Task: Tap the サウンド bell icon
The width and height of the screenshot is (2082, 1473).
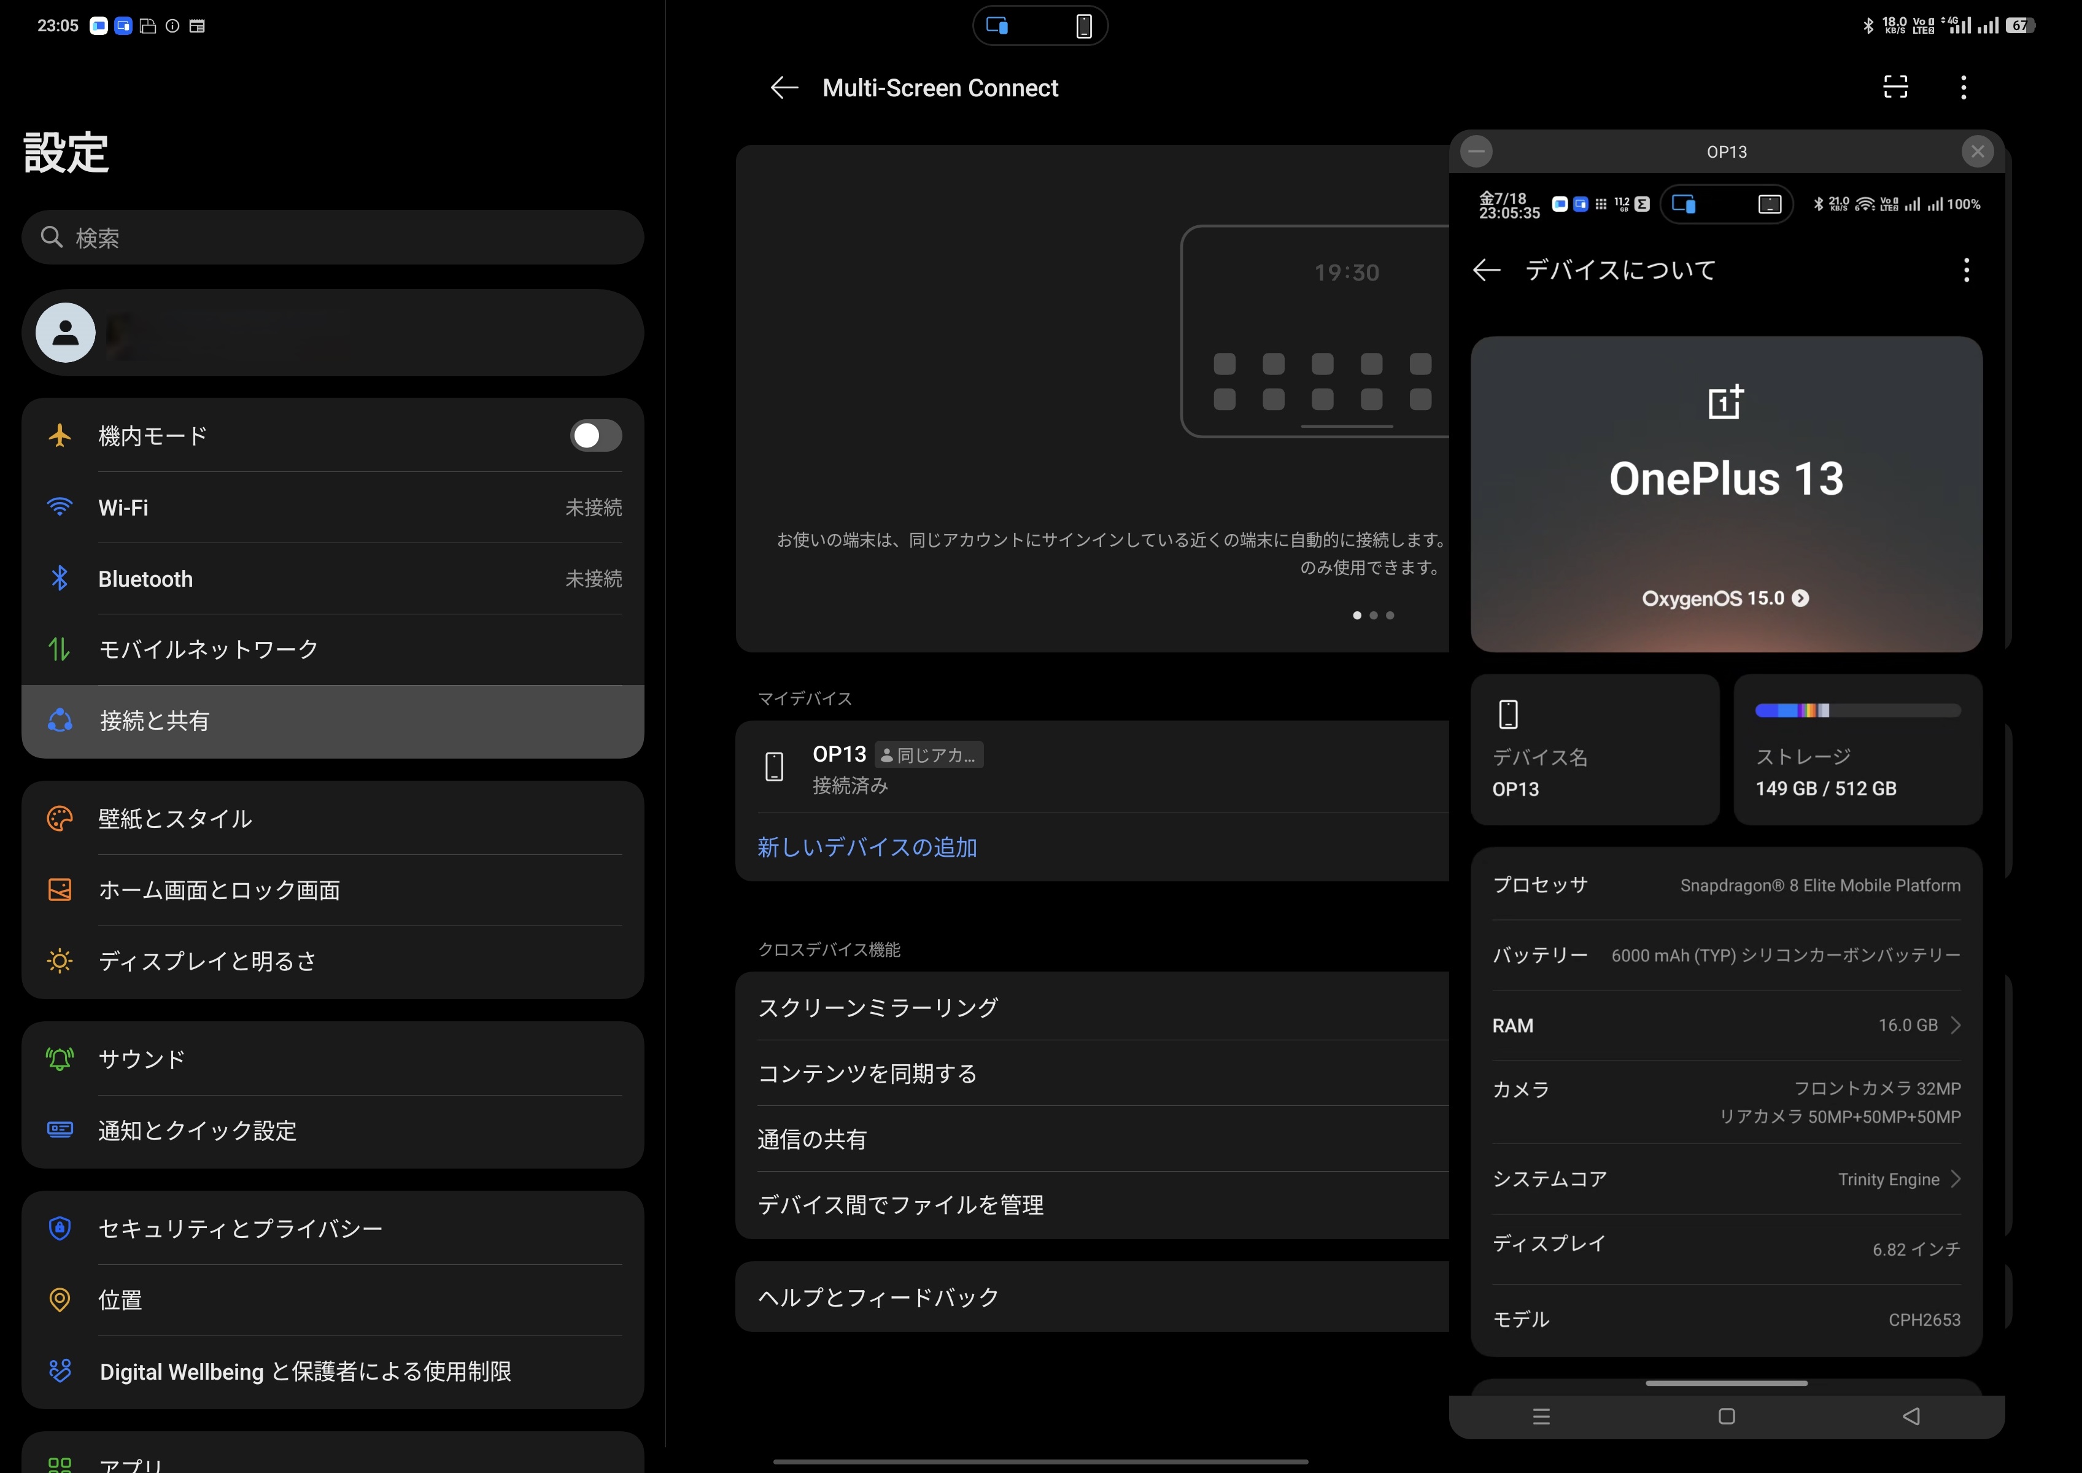Action: click(60, 1059)
